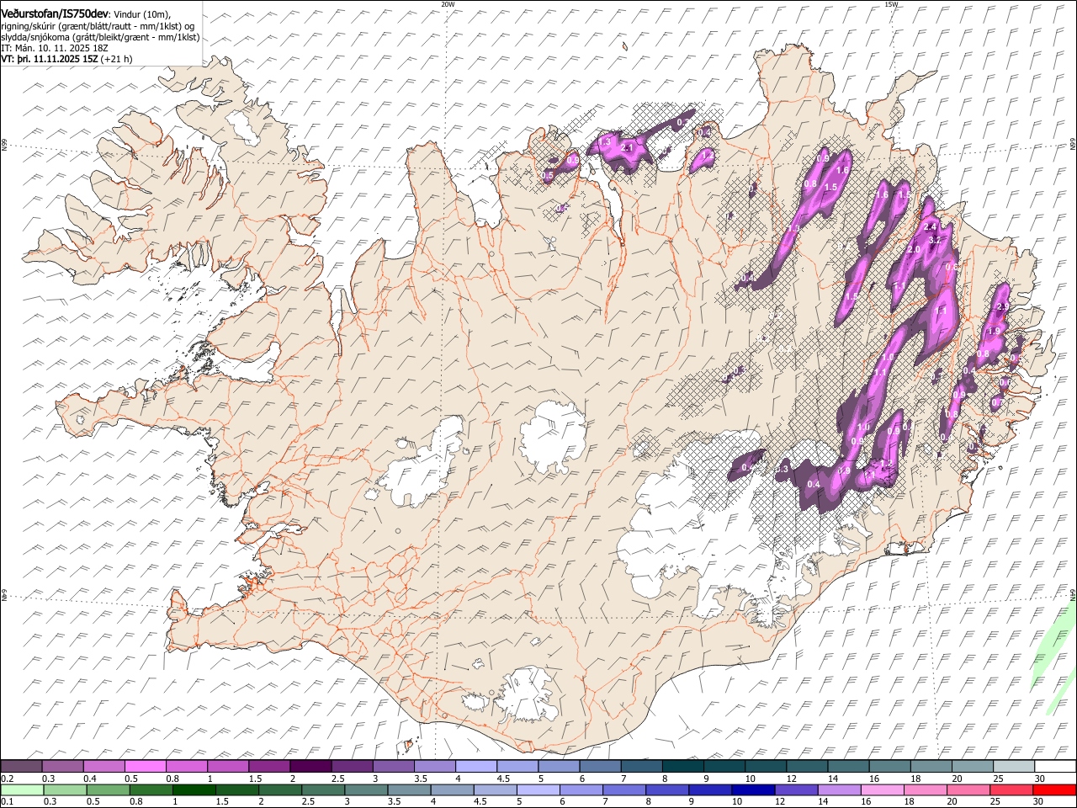Select the bottom-row swatch between 3.5 and 4

[409, 789]
